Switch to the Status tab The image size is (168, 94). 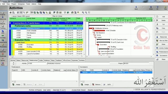tap(18, 60)
